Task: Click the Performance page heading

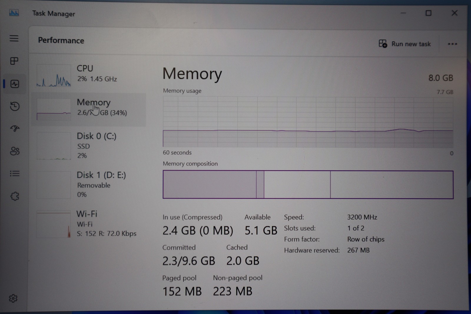Action: [61, 40]
